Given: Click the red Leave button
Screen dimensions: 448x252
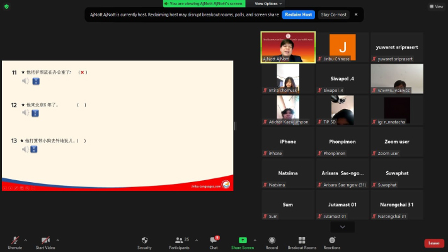Looking at the screenshot, I should tap(434, 243).
